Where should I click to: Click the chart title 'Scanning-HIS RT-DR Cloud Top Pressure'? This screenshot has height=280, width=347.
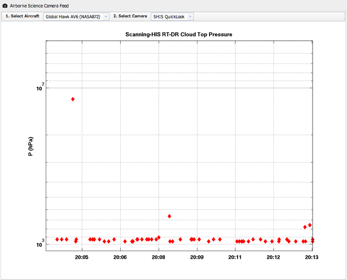pos(179,34)
